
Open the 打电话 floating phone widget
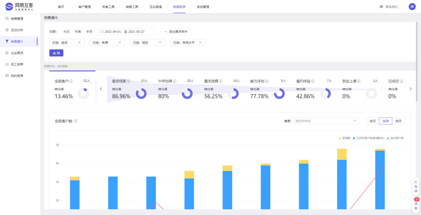coord(416,187)
